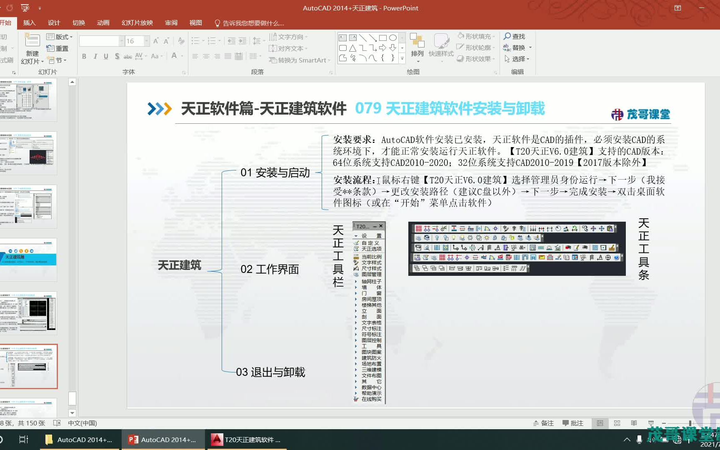
Task: Toggle underline formatting
Action: pos(106,56)
